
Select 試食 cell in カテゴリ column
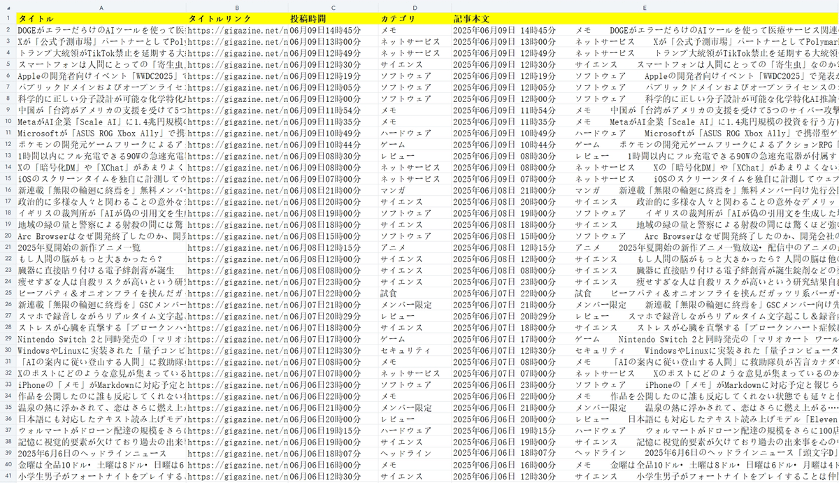click(415, 292)
